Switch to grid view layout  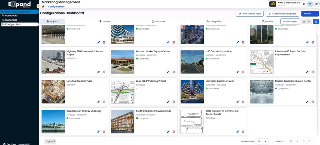click(x=316, y=22)
